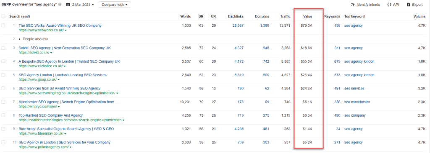Click the Top keyword column header
This screenshot has width=430, height=153.
coord(354,16)
